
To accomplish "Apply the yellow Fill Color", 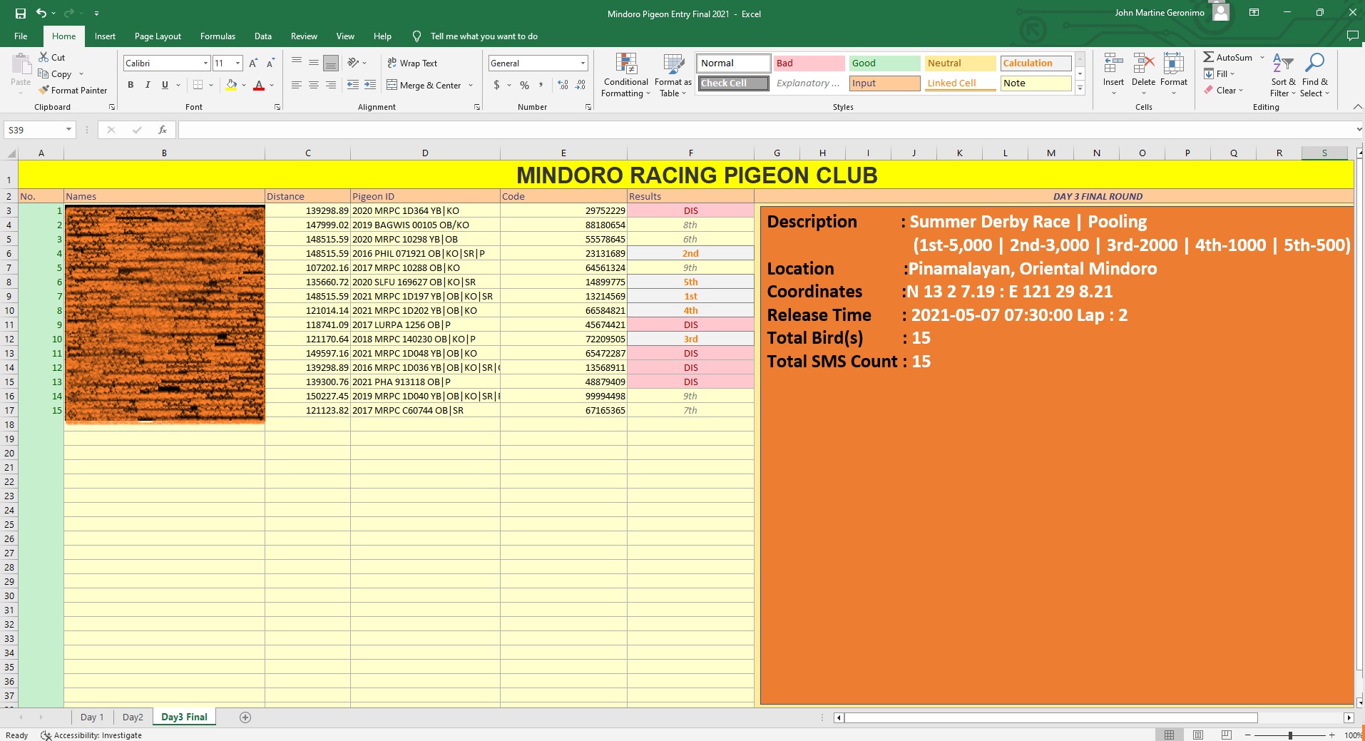I will pyautogui.click(x=231, y=85).
